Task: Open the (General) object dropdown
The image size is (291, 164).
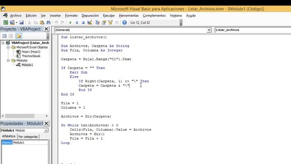Action: pyautogui.click(x=209, y=30)
